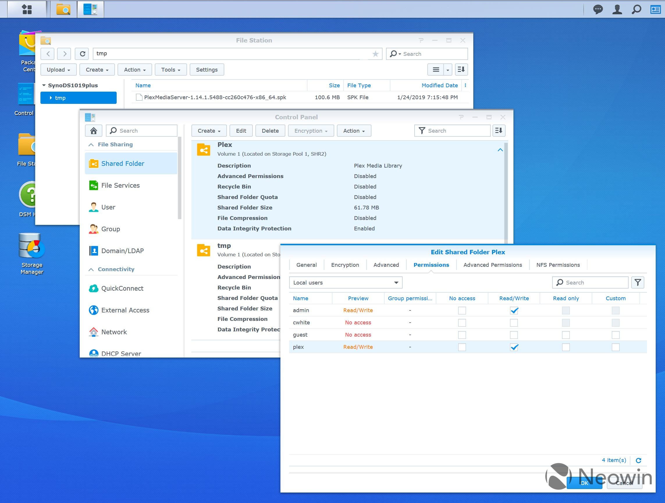Switch to the Advanced tab
Screen dimensions: 665x503
[x=386, y=265]
